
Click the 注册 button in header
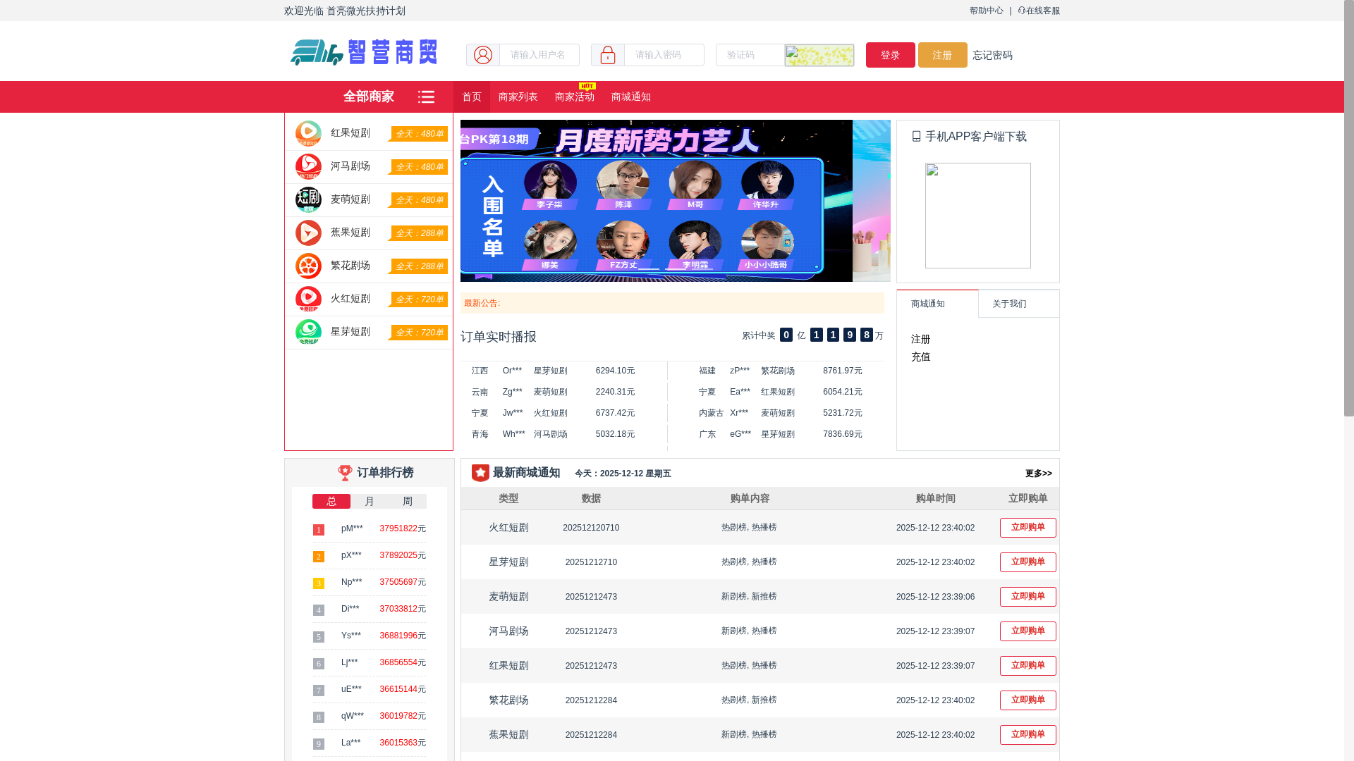943,55
